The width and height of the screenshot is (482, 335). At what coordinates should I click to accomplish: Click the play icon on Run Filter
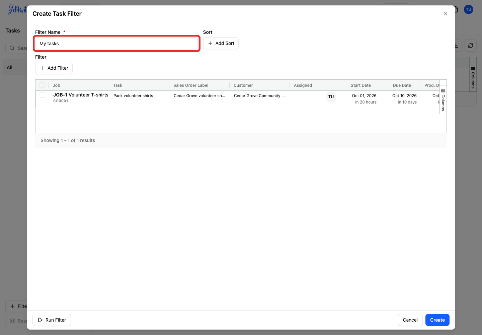click(x=40, y=320)
